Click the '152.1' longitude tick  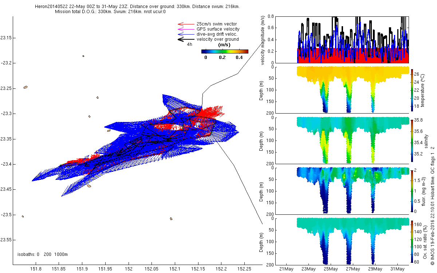[175, 269]
